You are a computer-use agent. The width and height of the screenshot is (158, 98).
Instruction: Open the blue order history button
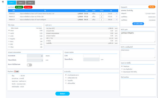[138, 24]
